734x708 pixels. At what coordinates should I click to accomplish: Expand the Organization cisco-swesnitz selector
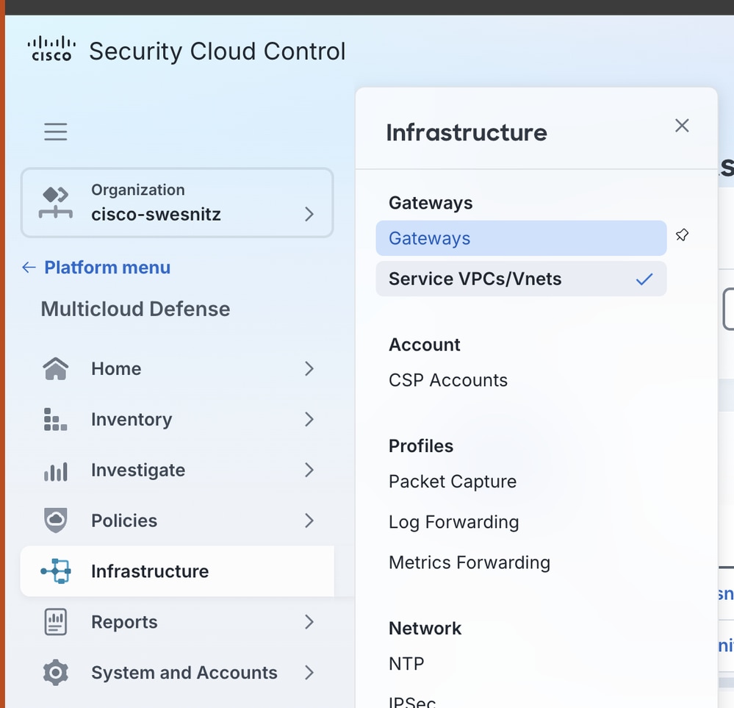click(177, 203)
